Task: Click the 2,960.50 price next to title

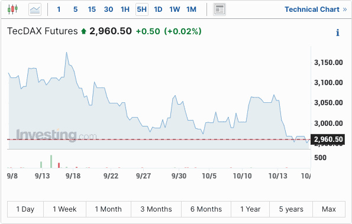Action: [x=111, y=31]
